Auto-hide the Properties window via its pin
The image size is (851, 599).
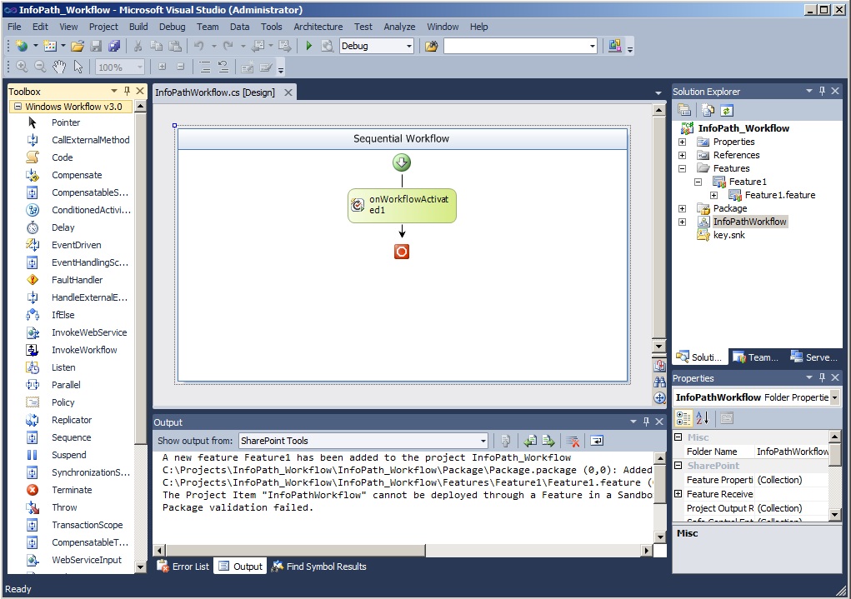pos(823,377)
